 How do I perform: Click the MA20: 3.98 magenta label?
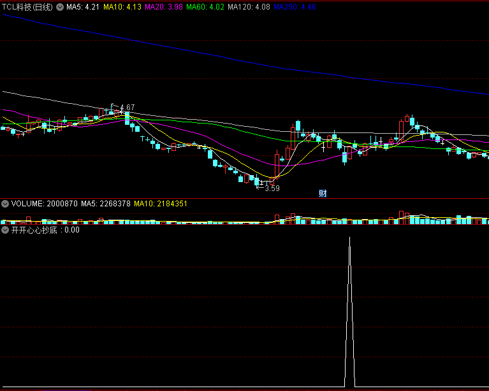[164, 7]
